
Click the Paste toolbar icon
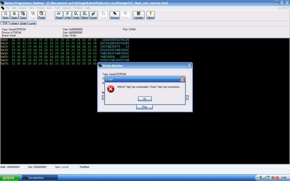(x=41, y=15)
